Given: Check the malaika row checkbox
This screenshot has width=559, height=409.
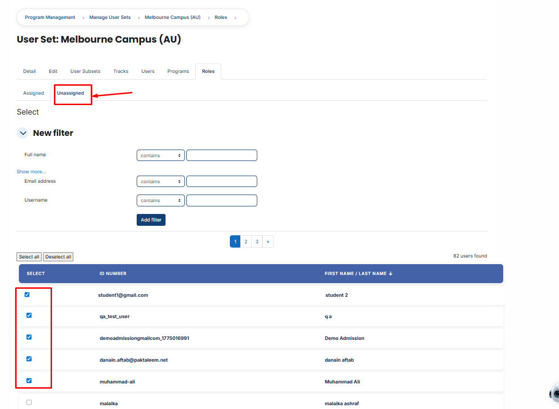Looking at the screenshot, I should [x=29, y=402].
